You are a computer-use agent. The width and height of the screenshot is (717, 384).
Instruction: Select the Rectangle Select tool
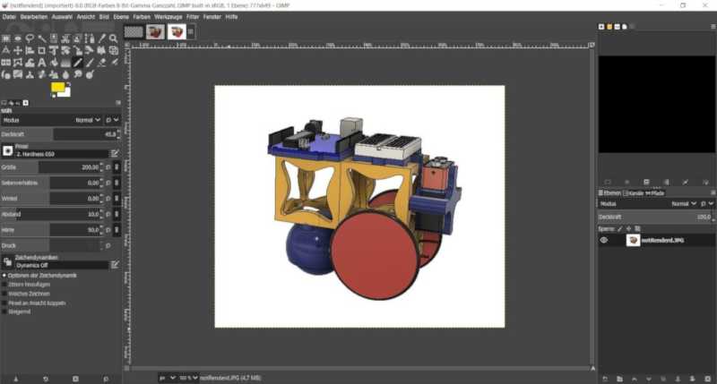point(6,38)
